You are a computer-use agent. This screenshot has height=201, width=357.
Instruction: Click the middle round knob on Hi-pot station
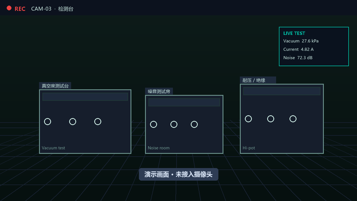[x=271, y=119]
